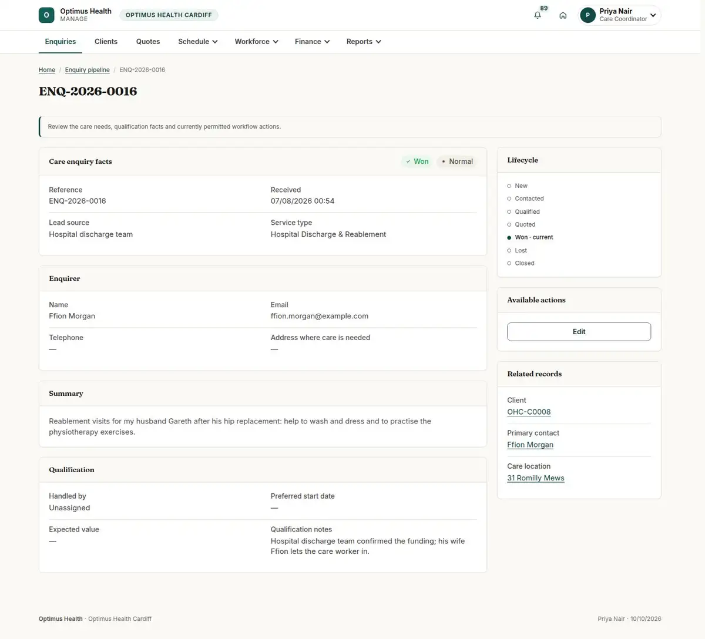Switch to the Enquiries tab
The width and height of the screenshot is (705, 639).
[61, 42]
